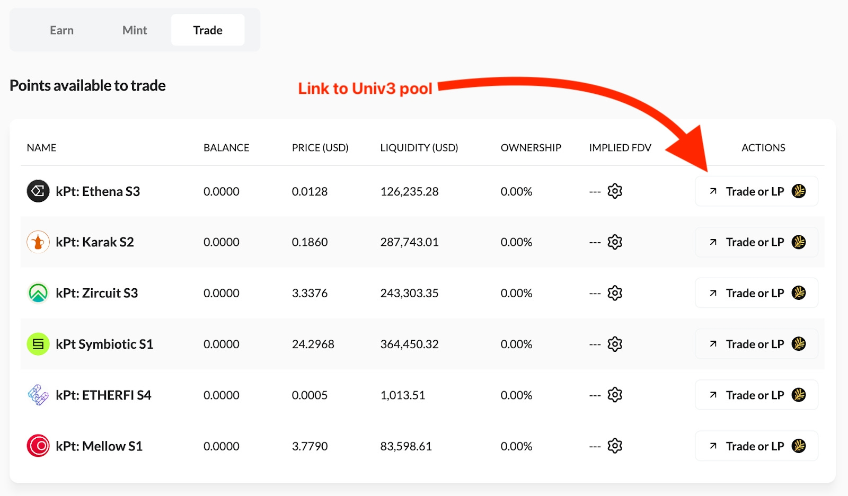Click liquidity value 243,303.35
Screen dimensions: 848x496
tap(409, 293)
